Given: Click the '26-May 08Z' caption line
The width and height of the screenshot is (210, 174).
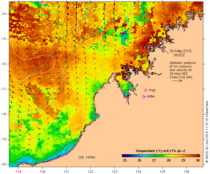Looking at the screenshot, I should (x=178, y=74).
